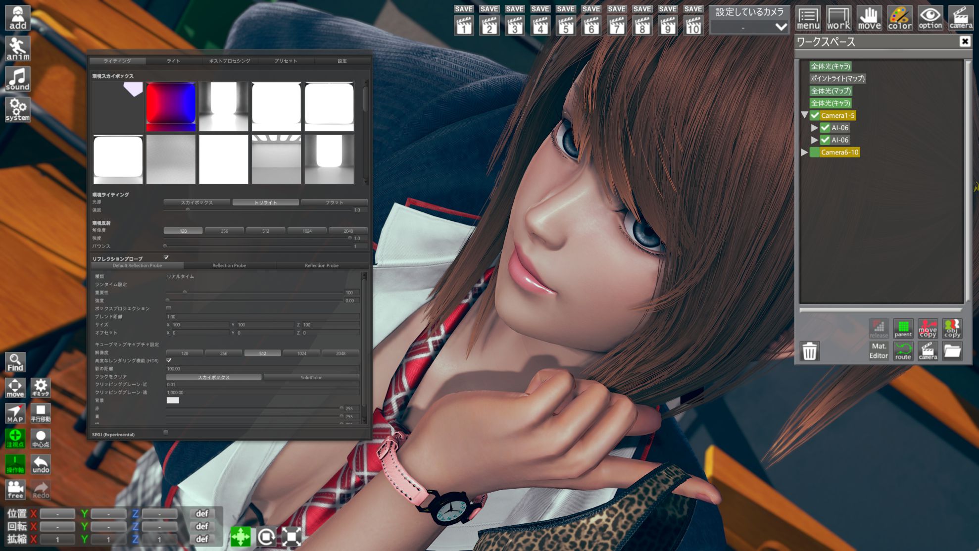
Task: Switch to the ライト tab
Action: click(x=173, y=61)
